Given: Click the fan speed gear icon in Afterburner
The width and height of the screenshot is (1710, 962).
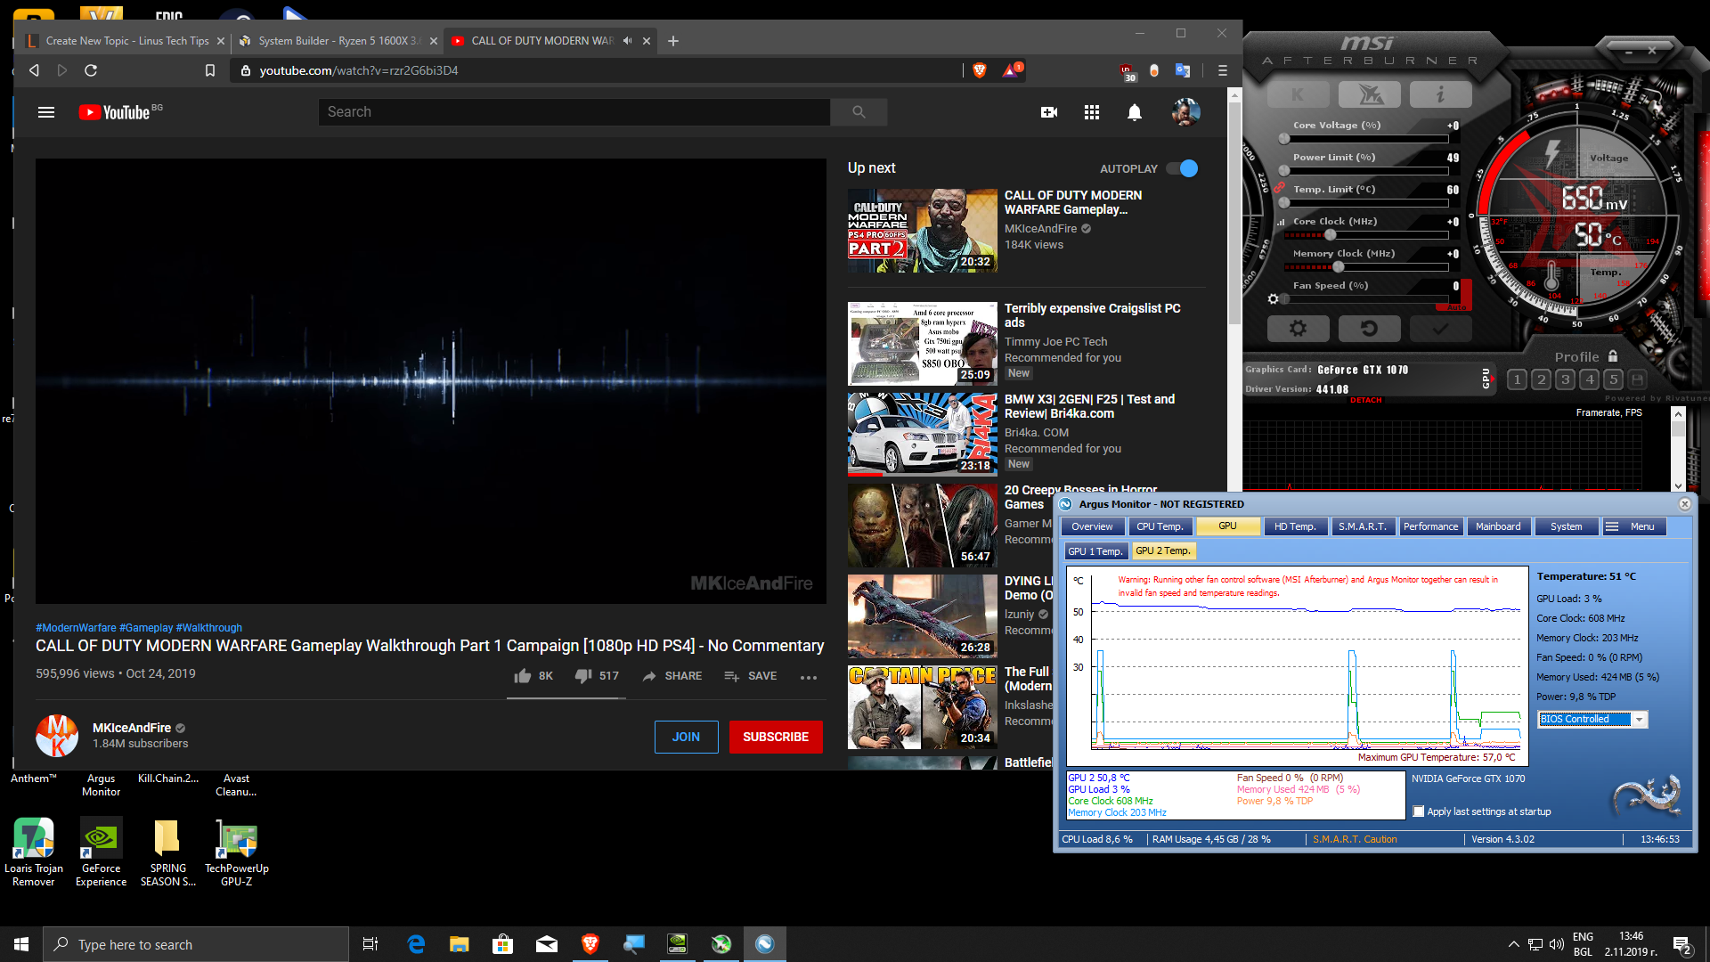Looking at the screenshot, I should tap(1274, 299).
